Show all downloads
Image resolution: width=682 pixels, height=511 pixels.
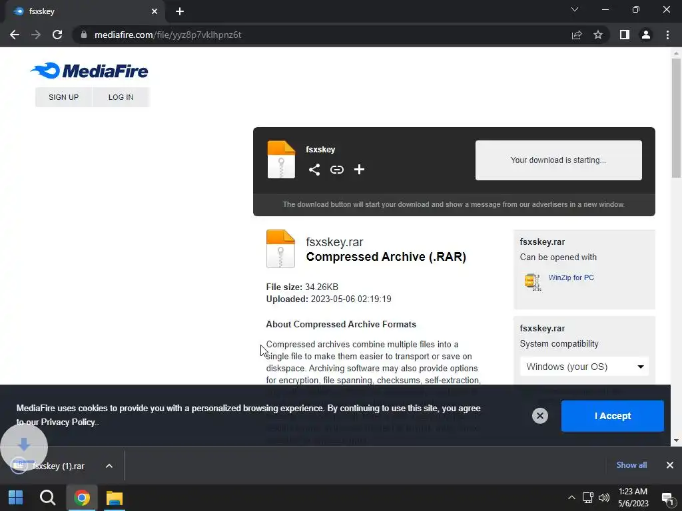tap(631, 465)
